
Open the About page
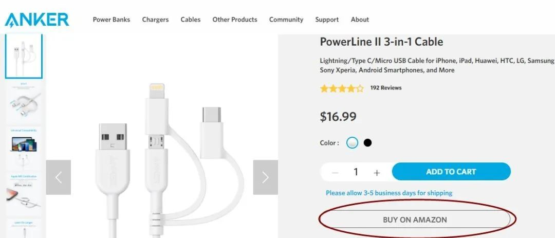(x=360, y=20)
